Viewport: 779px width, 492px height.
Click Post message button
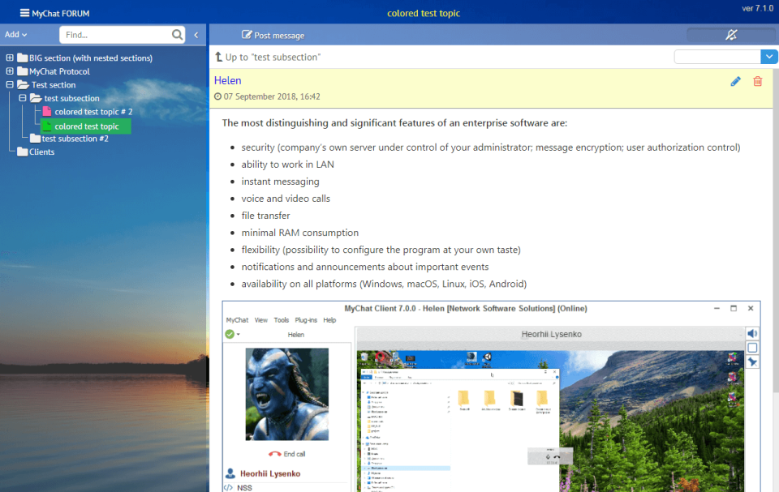pos(273,35)
